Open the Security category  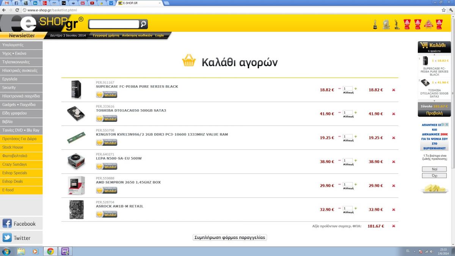(x=21, y=88)
